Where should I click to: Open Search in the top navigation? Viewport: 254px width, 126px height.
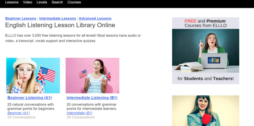tap(57, 3)
